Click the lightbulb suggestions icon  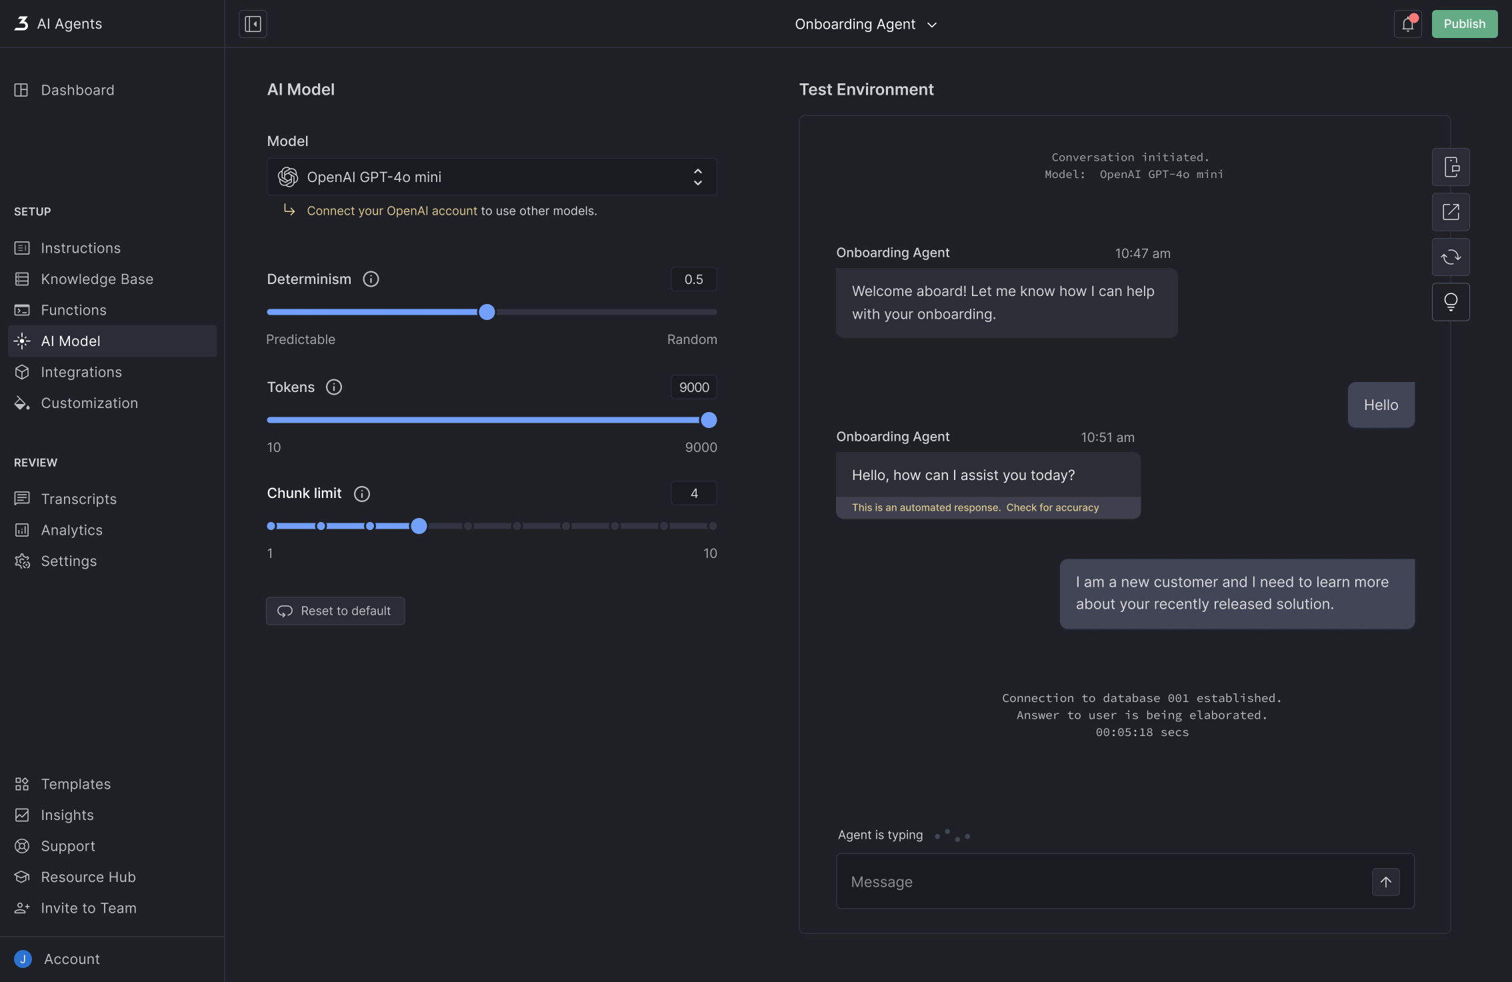tap(1451, 302)
